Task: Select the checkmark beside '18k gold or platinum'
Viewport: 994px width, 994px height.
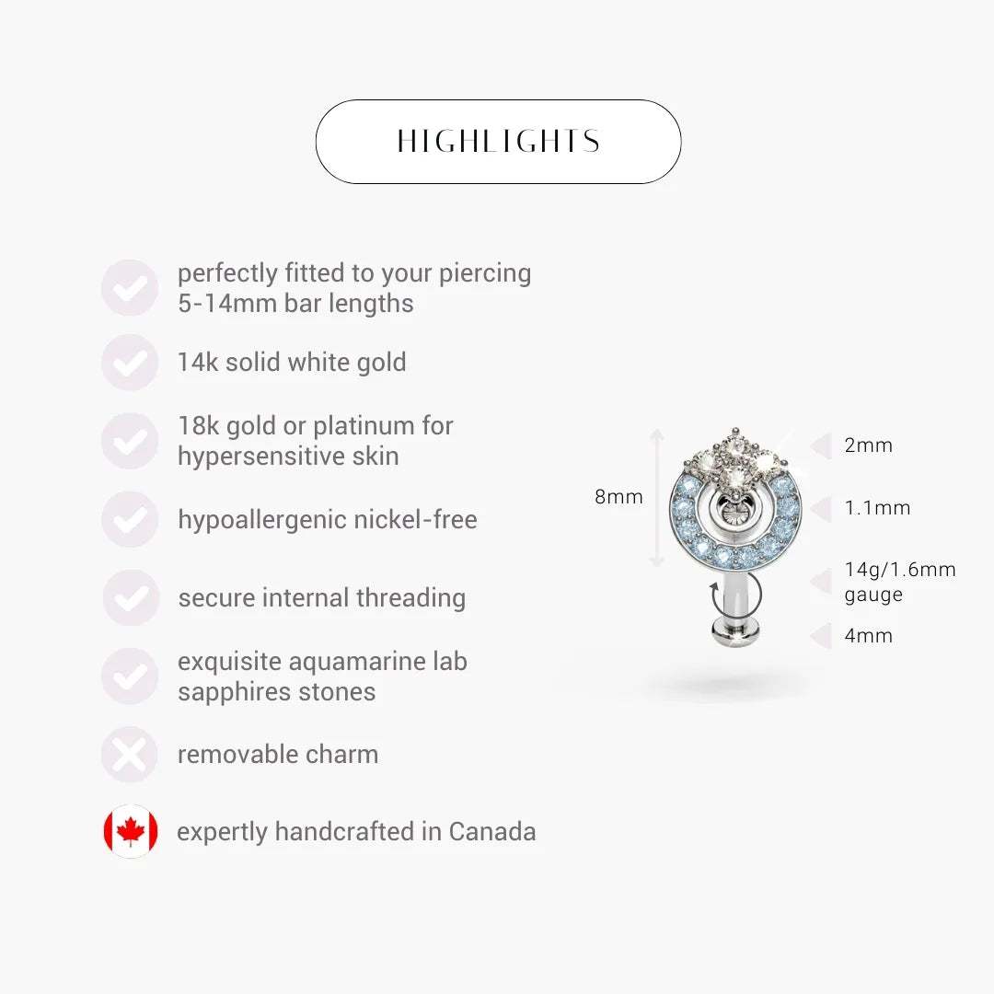Action: pyautogui.click(x=129, y=441)
